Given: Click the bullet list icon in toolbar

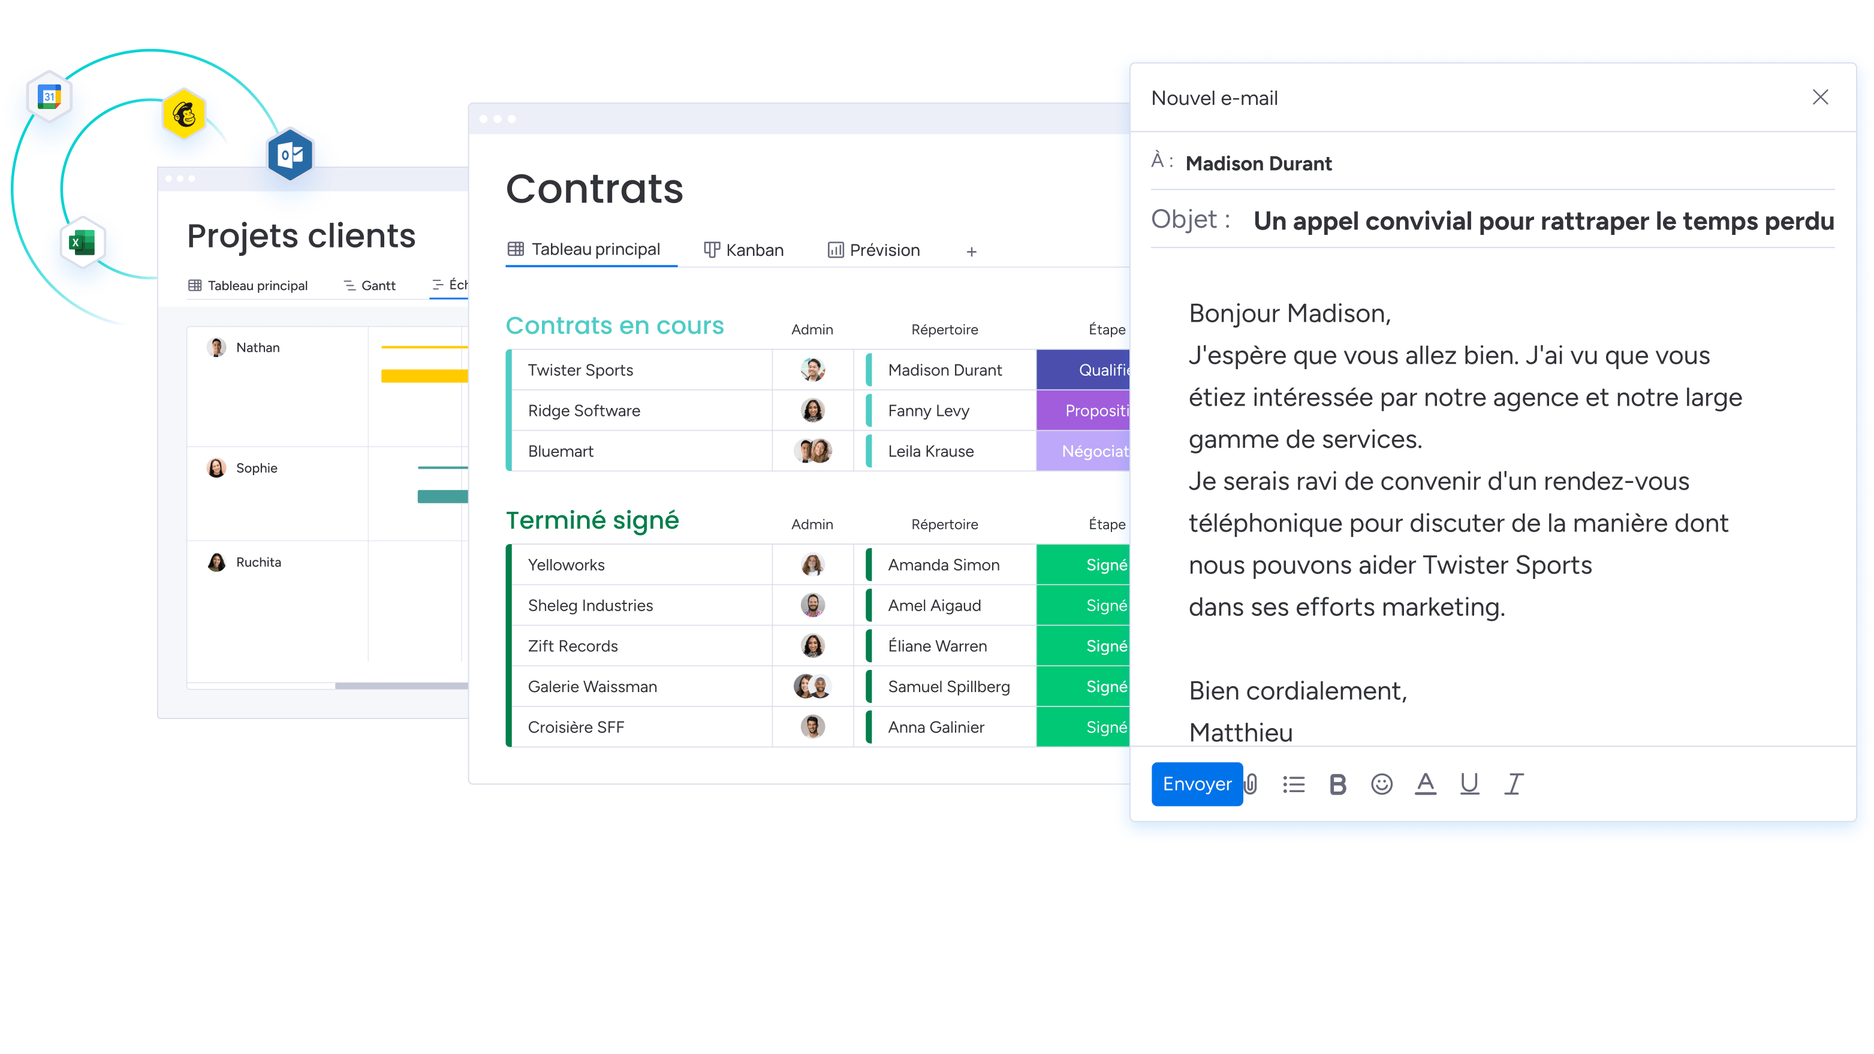Looking at the screenshot, I should 1294,783.
